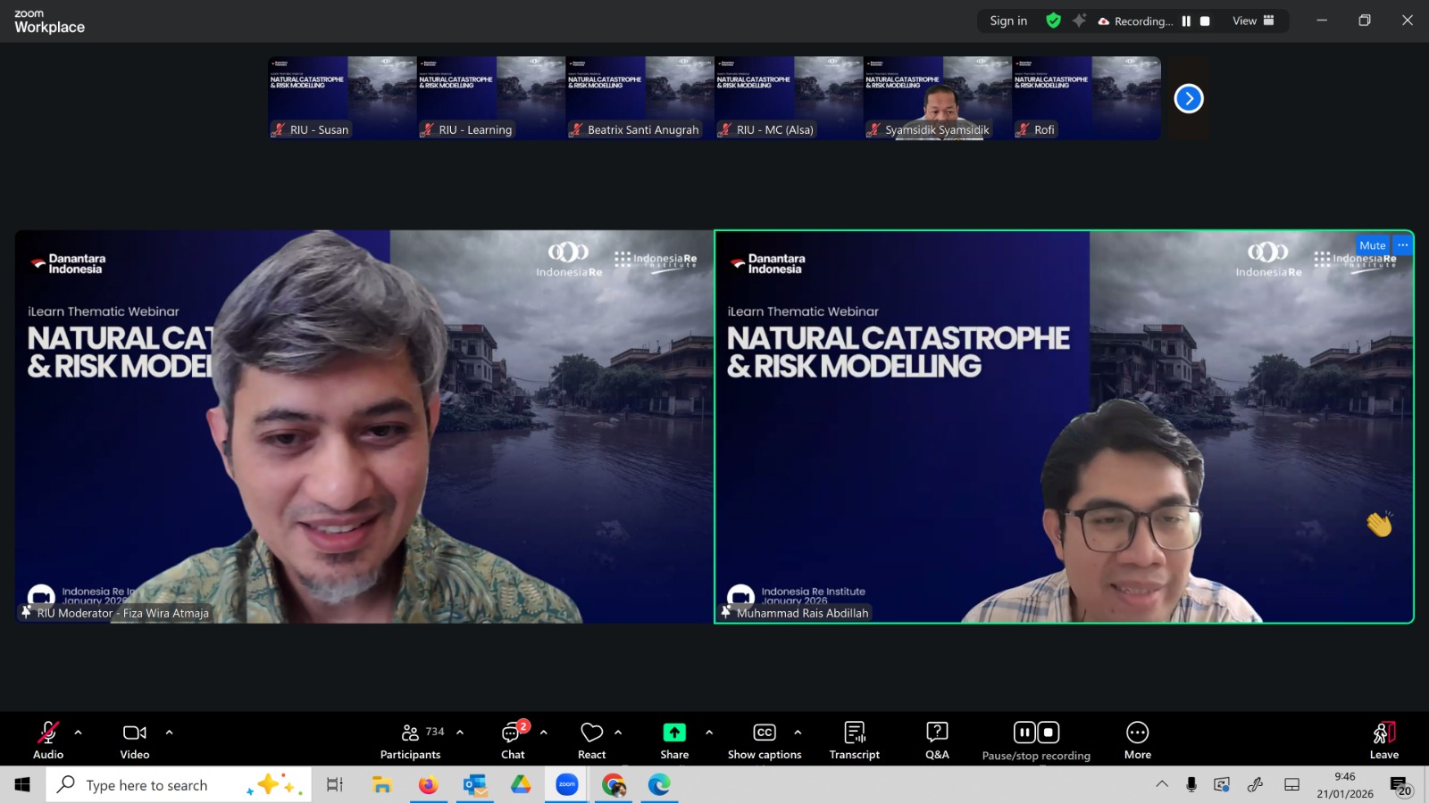This screenshot has width=1429, height=803.
Task: Unmute microphone with the Audio button
Action: [x=48, y=741]
